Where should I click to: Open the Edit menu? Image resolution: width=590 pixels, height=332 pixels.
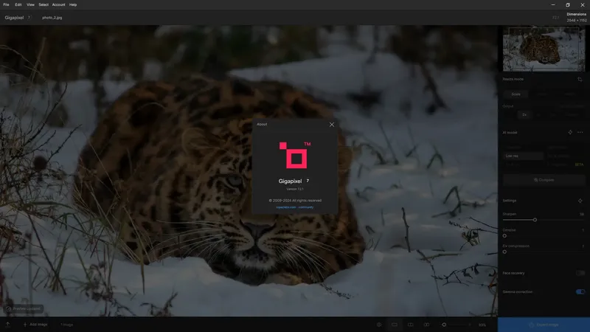[x=18, y=4]
